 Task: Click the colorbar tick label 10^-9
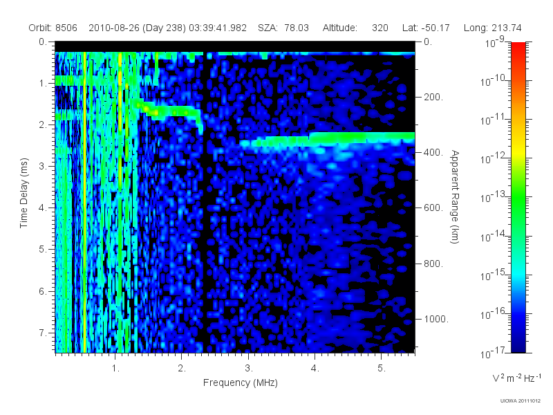pyautogui.click(x=495, y=42)
